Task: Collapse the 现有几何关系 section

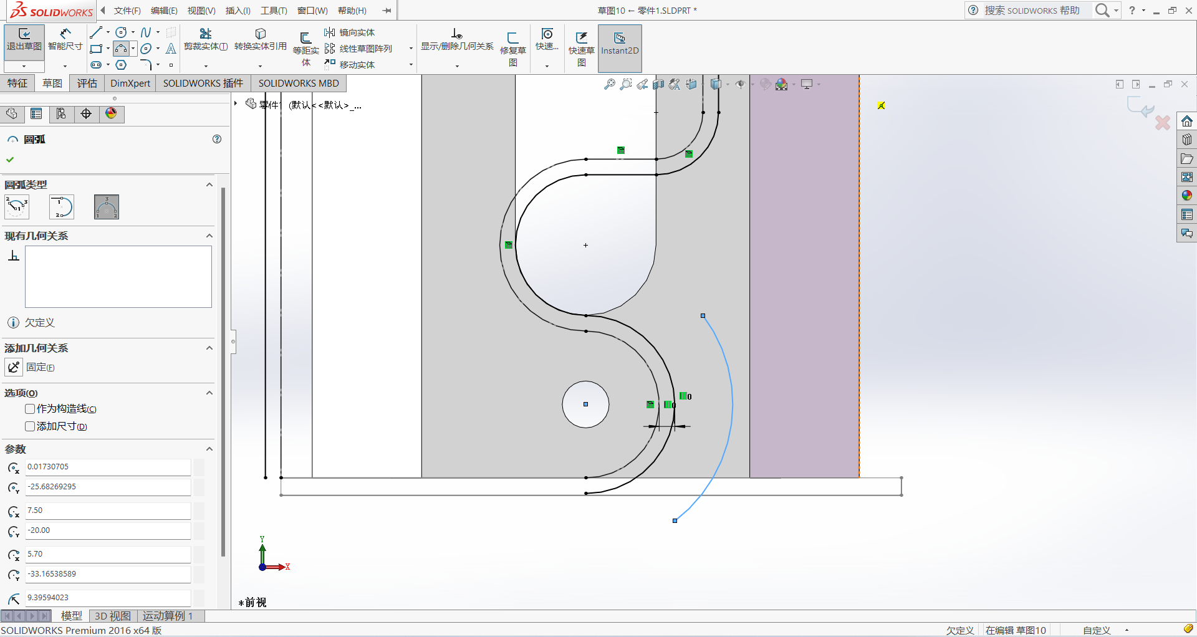Action: point(209,236)
